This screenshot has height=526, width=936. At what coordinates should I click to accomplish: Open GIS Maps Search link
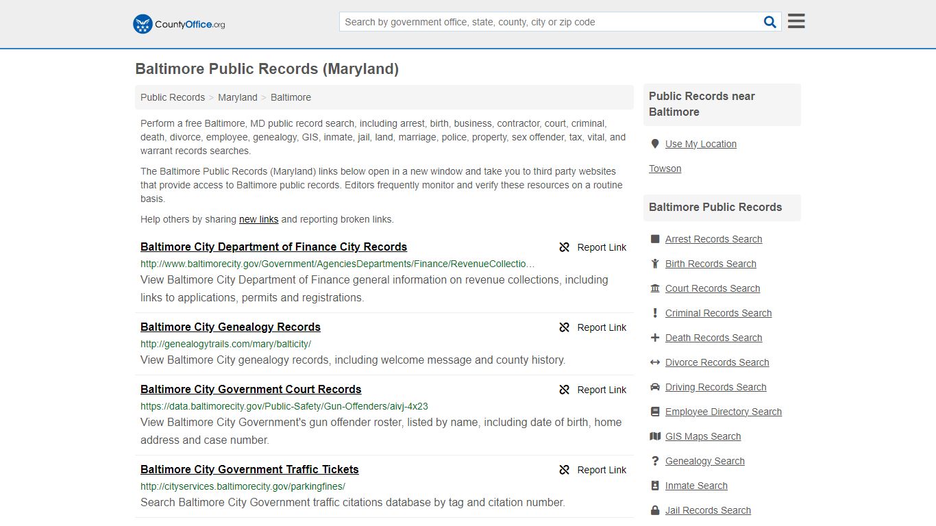point(703,436)
